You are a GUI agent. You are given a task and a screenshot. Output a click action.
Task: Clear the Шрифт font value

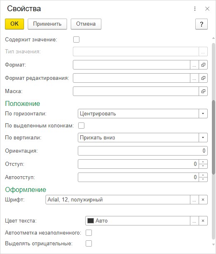(203, 200)
